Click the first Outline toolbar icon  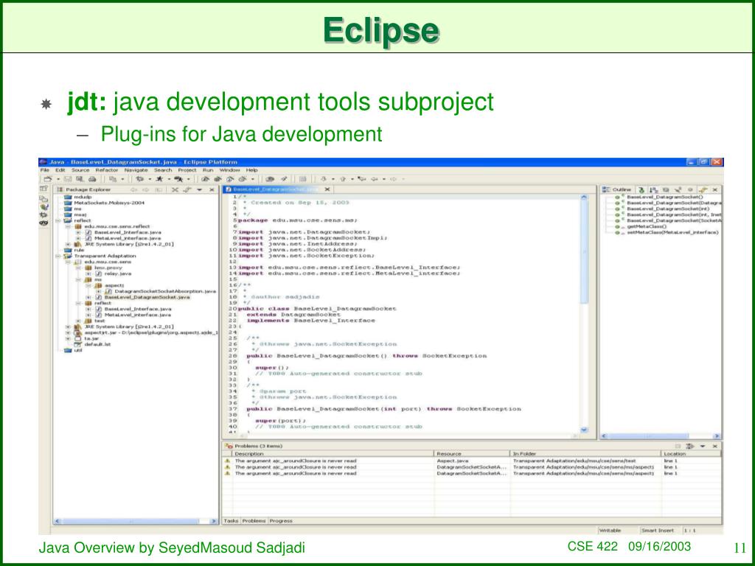641,190
